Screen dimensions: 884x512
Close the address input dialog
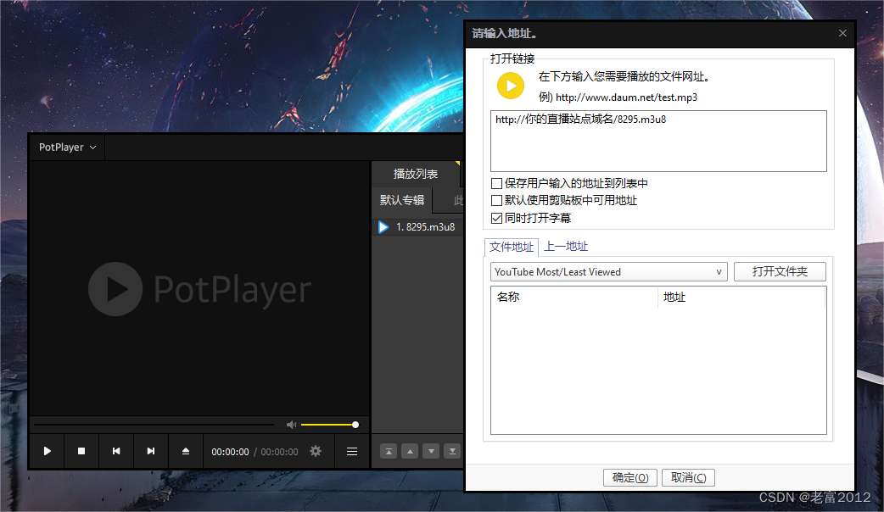click(842, 33)
